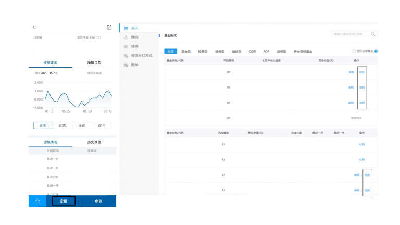Click the 单位净值(元) column header

(x=255, y=133)
